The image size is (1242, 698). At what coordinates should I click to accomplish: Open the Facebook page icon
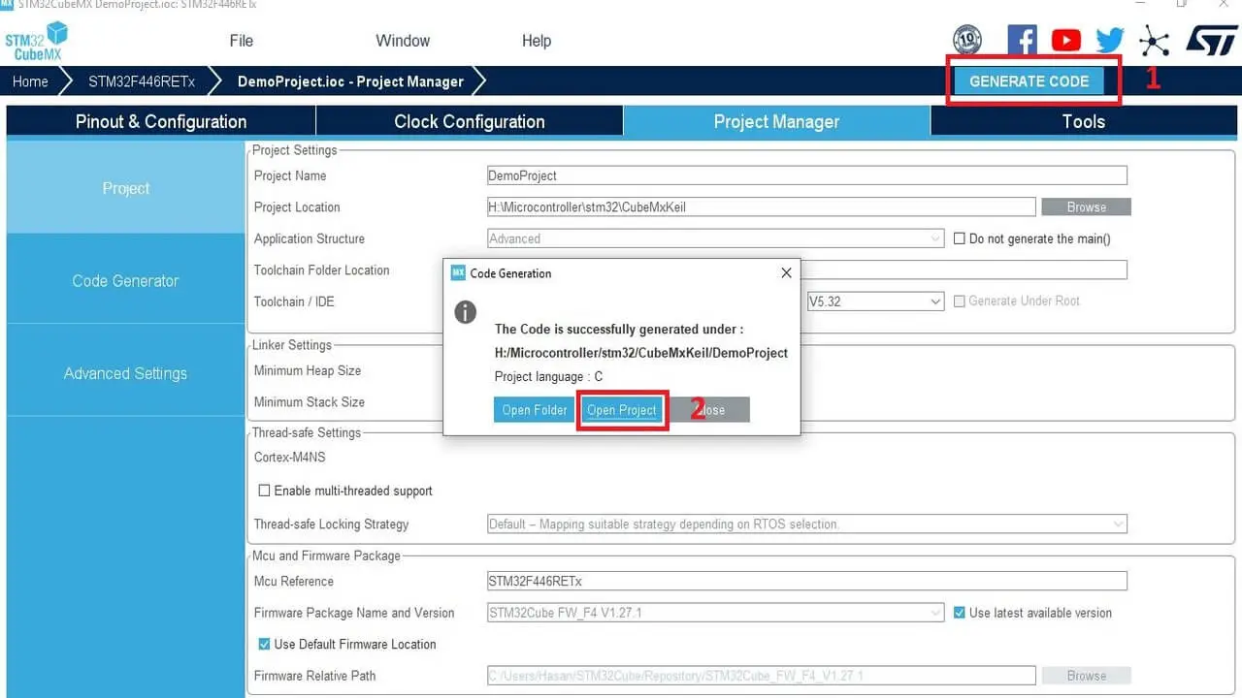(x=1022, y=40)
